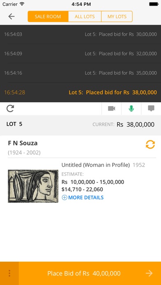The width and height of the screenshot is (161, 285).
Task: Toggle the green microphone audio
Action: pyautogui.click(x=131, y=109)
